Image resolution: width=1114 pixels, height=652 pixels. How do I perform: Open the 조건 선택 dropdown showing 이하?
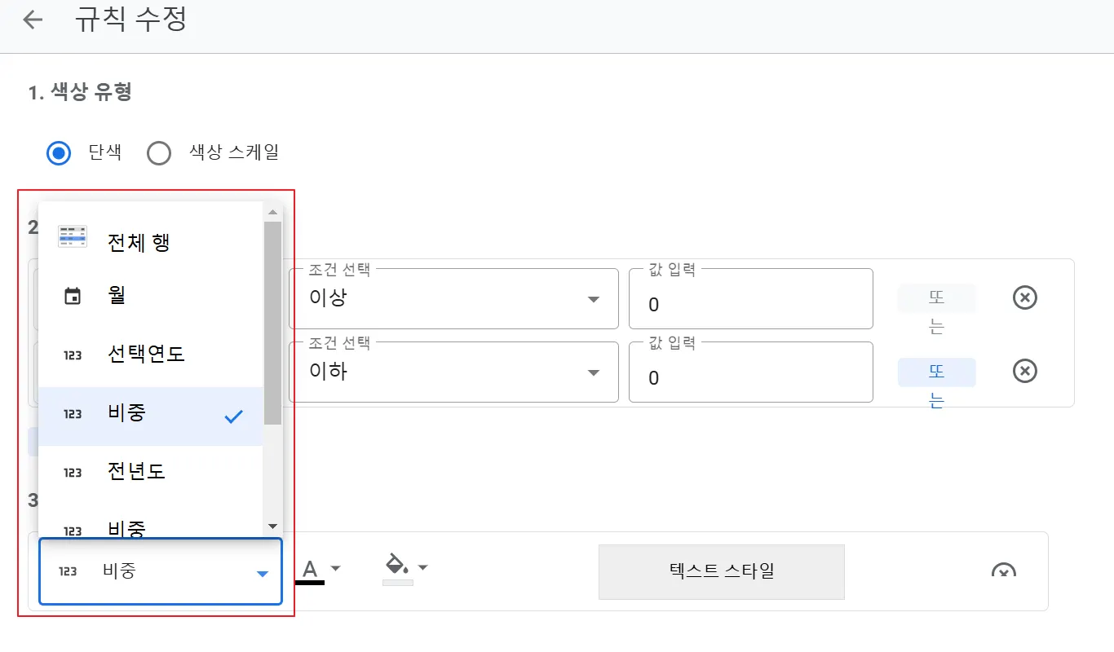[453, 372]
